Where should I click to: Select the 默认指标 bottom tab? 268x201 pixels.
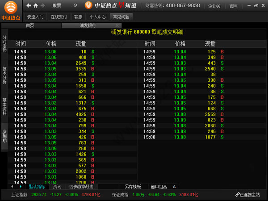tap(37, 187)
